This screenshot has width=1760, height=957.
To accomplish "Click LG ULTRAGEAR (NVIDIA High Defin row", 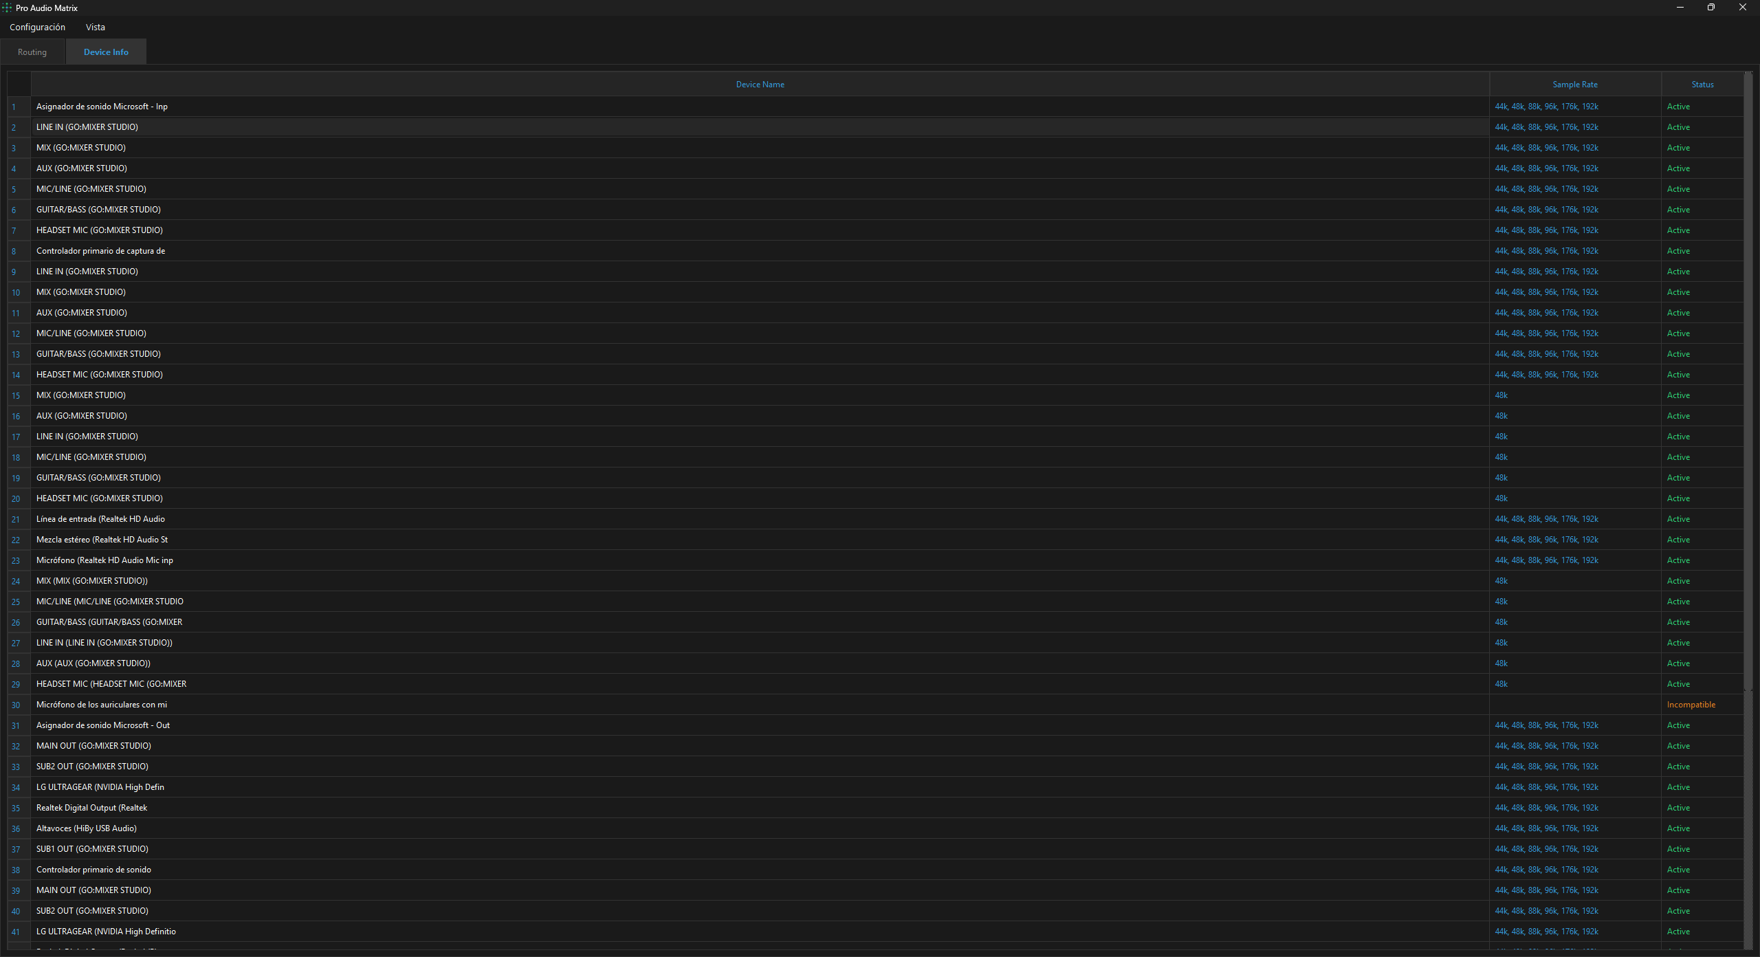I will (x=760, y=787).
